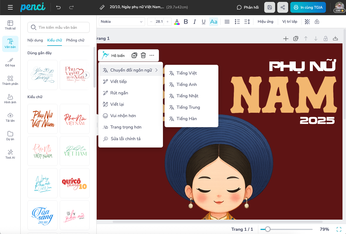
Task: Open the Đồ họa graphics panel
Action: click(x=10, y=62)
